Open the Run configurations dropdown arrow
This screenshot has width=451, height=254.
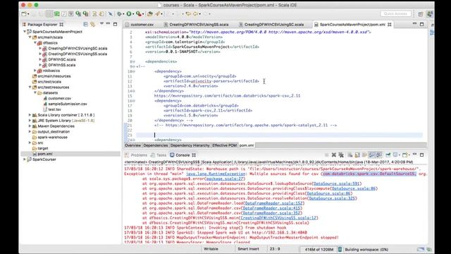point(133,14)
